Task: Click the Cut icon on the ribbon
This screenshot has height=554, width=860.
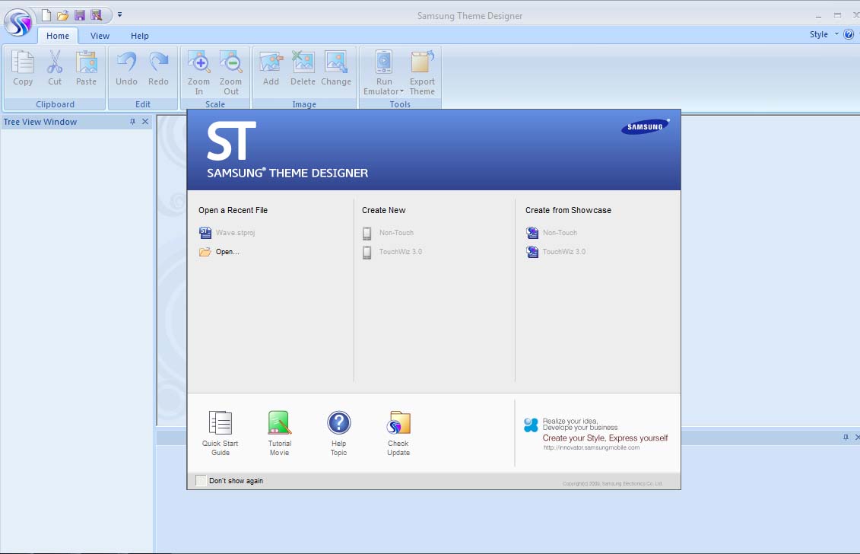Action: 55,68
